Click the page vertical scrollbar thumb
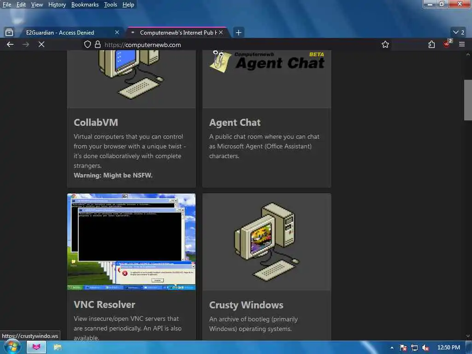The height and width of the screenshot is (354, 472). click(468, 100)
